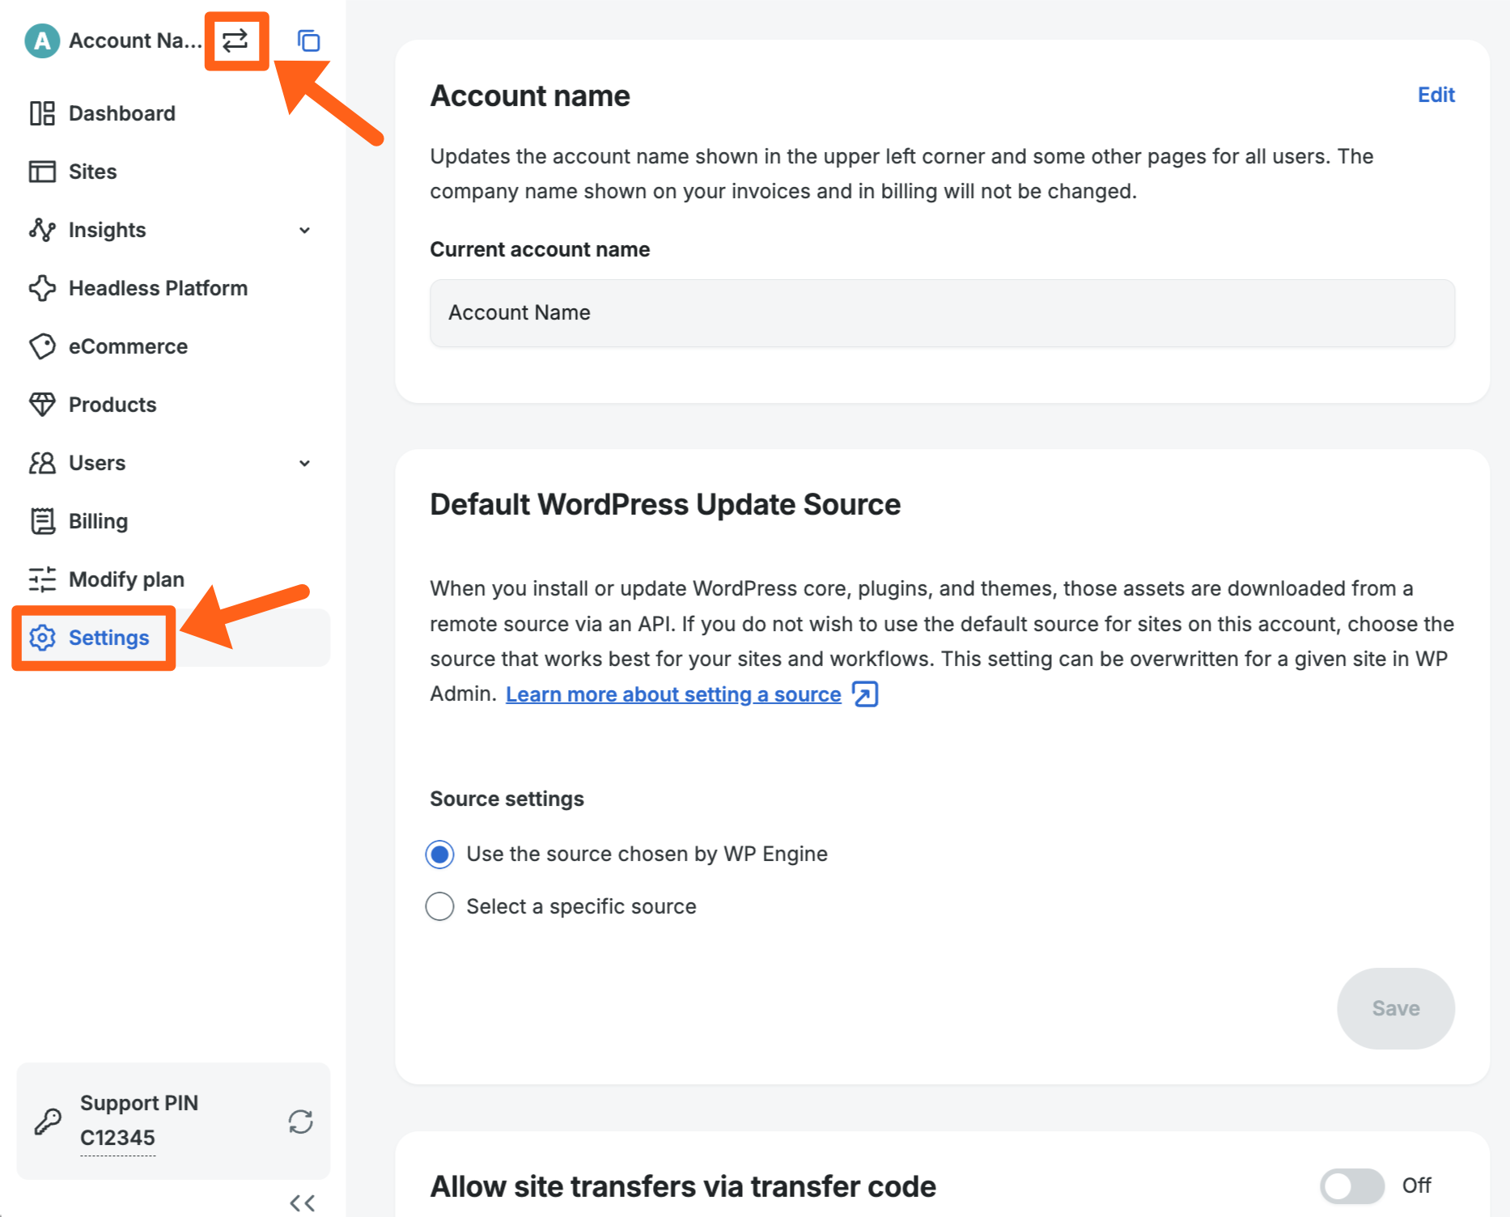Viewport: 1510px width, 1217px height.
Task: Click the Dashboard layout icon
Action: point(42,113)
